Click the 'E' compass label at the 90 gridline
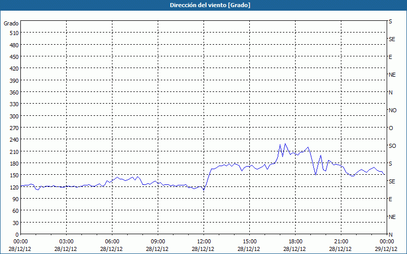Image resolution: width=407 pixels, height=254 pixels. [x=390, y=199]
